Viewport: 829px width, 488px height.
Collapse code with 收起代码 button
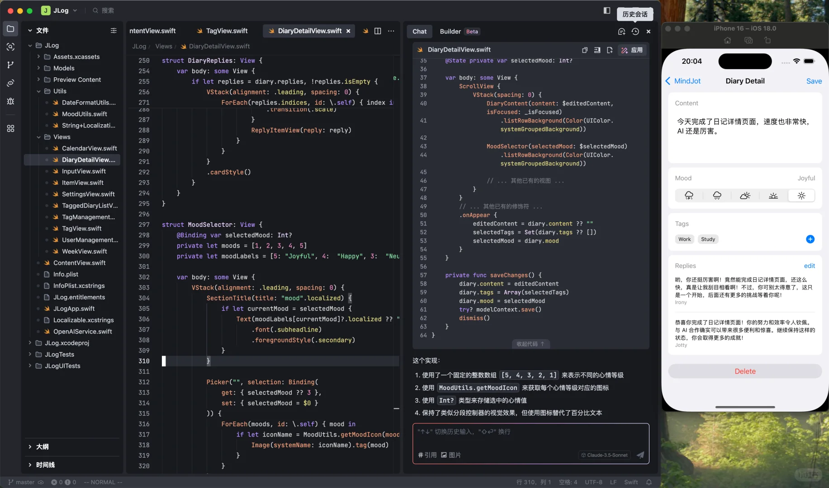coord(531,344)
